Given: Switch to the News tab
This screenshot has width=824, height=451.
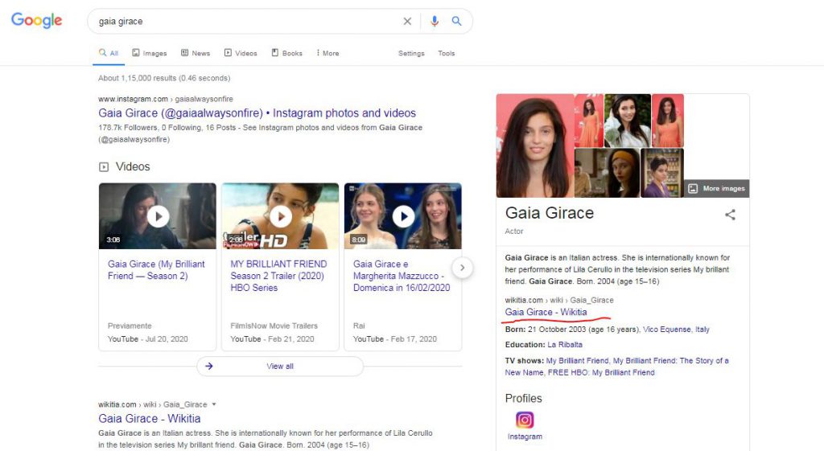Looking at the screenshot, I should tap(196, 53).
